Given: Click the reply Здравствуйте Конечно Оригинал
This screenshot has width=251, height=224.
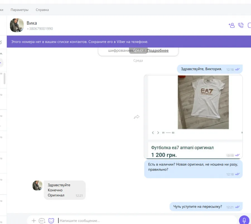Looking at the screenshot, I should coord(65,190).
